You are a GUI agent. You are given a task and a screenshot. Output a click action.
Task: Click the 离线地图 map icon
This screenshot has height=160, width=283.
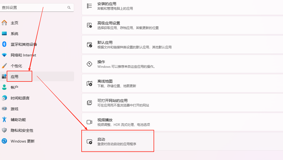89,83
